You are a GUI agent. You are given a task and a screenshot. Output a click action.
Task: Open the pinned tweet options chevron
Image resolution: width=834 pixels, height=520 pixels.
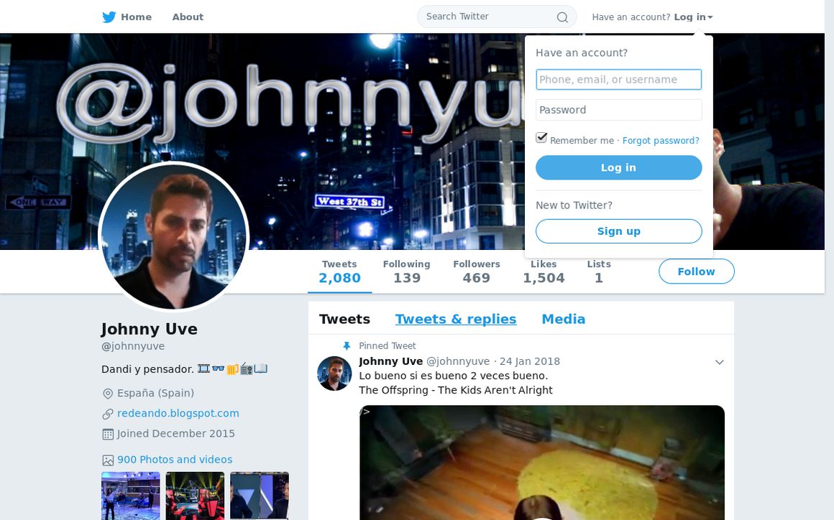tap(719, 362)
